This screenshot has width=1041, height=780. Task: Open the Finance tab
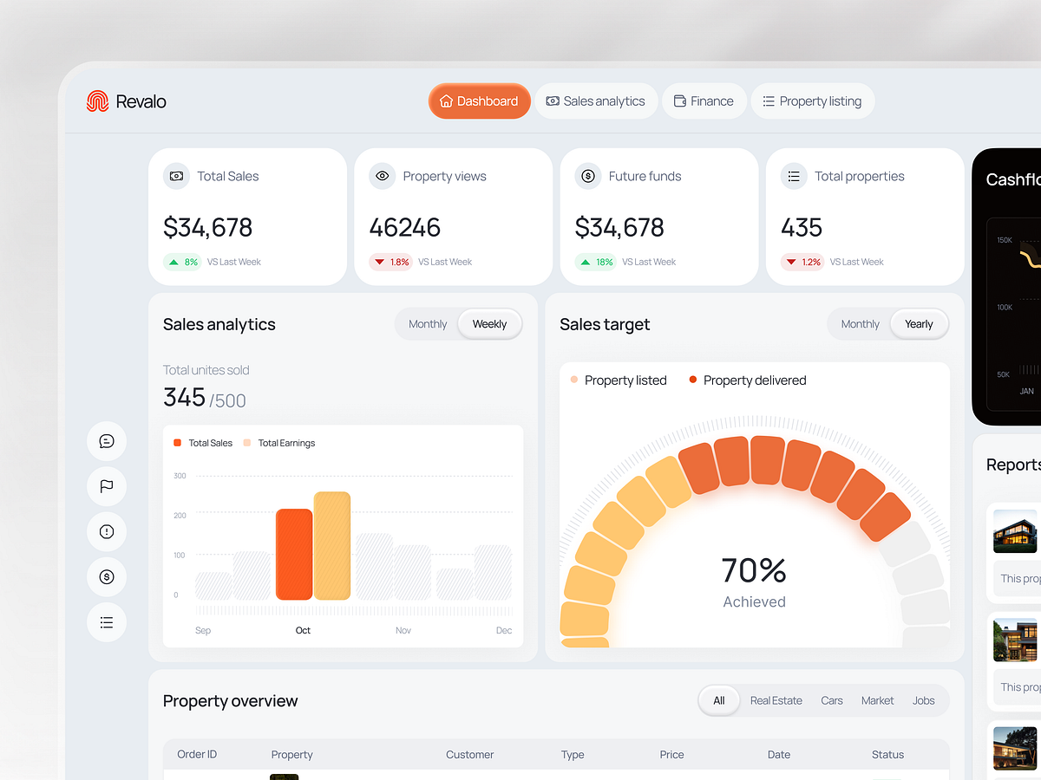click(704, 101)
